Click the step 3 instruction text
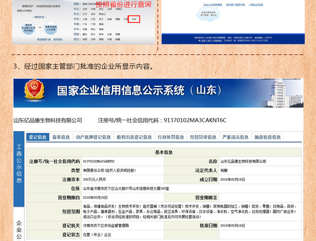Screen dimensions: 316x241 pyautogui.click(x=84, y=66)
